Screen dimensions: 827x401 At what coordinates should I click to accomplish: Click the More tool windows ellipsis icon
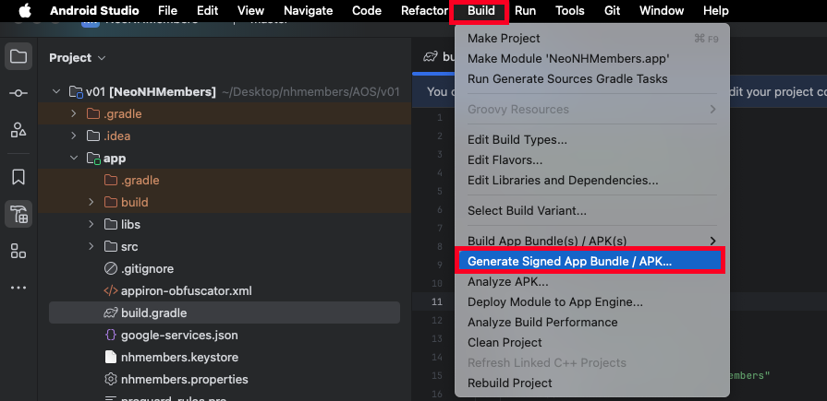[x=18, y=288]
